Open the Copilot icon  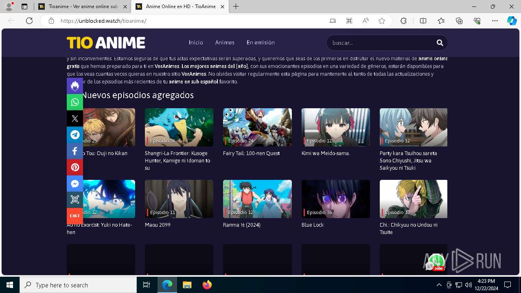pyautogui.click(x=512, y=21)
